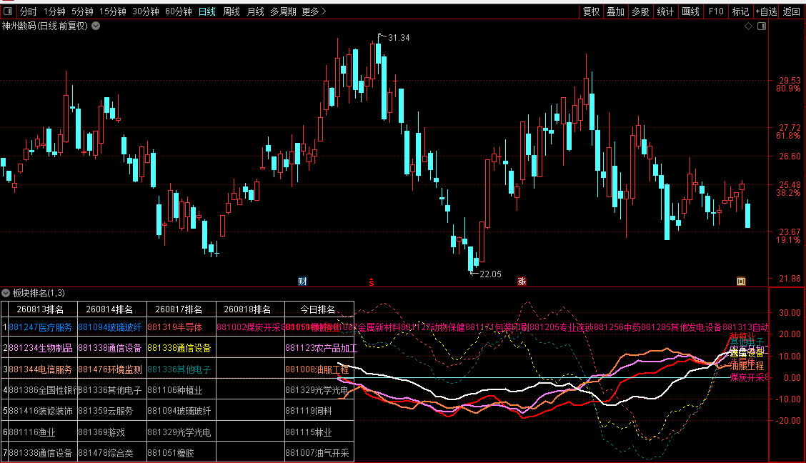Viewport: 806px width, 463px height.
Task: Click the 22.05 low price label
Action: coord(490,274)
